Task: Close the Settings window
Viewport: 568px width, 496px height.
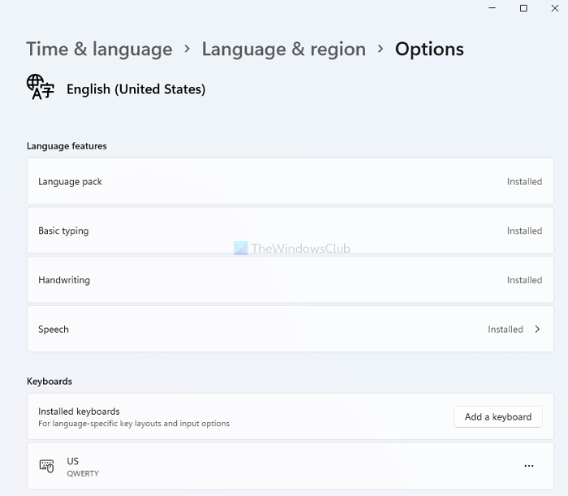Action: [x=554, y=8]
